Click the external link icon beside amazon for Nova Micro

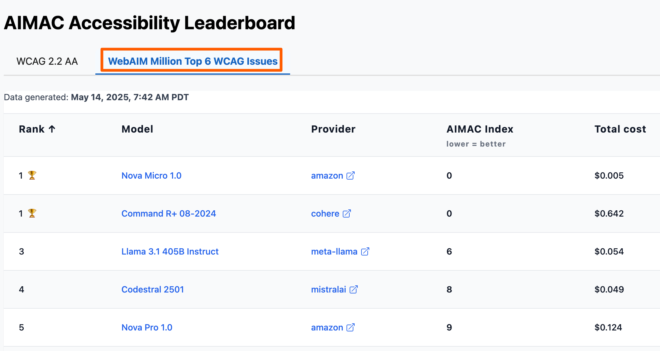pyautogui.click(x=350, y=175)
